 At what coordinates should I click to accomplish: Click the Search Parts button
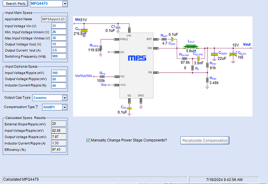click(16, 4)
